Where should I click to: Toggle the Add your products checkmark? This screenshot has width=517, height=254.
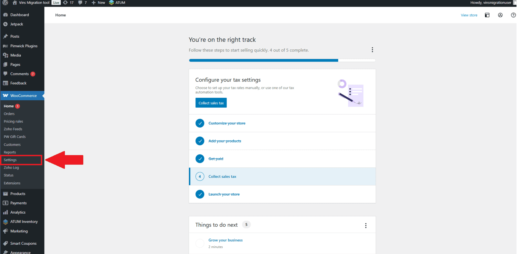point(200,141)
